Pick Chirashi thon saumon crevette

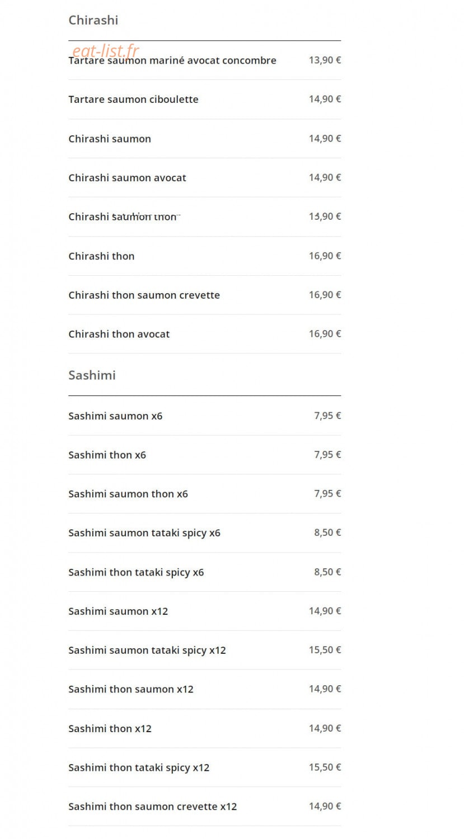tap(144, 295)
